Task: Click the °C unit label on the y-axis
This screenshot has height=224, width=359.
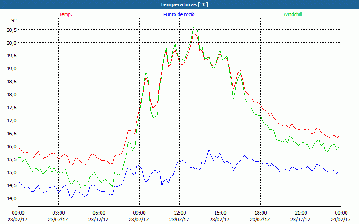Action: pyautogui.click(x=14, y=21)
